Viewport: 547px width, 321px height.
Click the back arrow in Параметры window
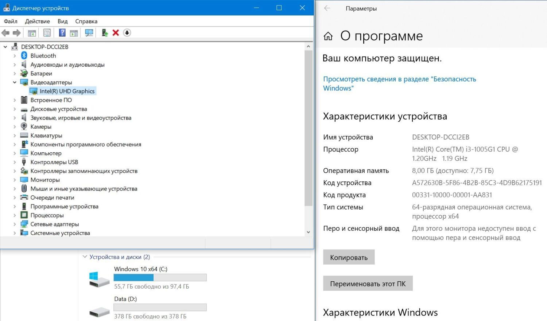327,8
